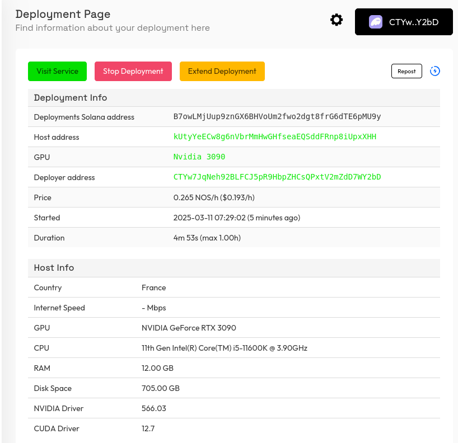Click the price value 0.265 NOS/h
Viewport: 458px width, 443px height.
click(214, 197)
